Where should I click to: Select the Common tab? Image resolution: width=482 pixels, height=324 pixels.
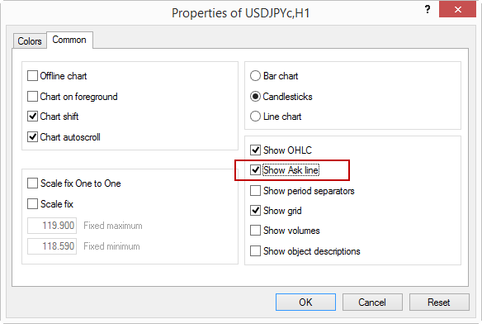[x=69, y=40]
